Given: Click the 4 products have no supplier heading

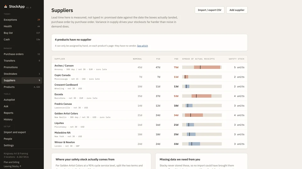Looking at the screenshot, I should [73, 40].
